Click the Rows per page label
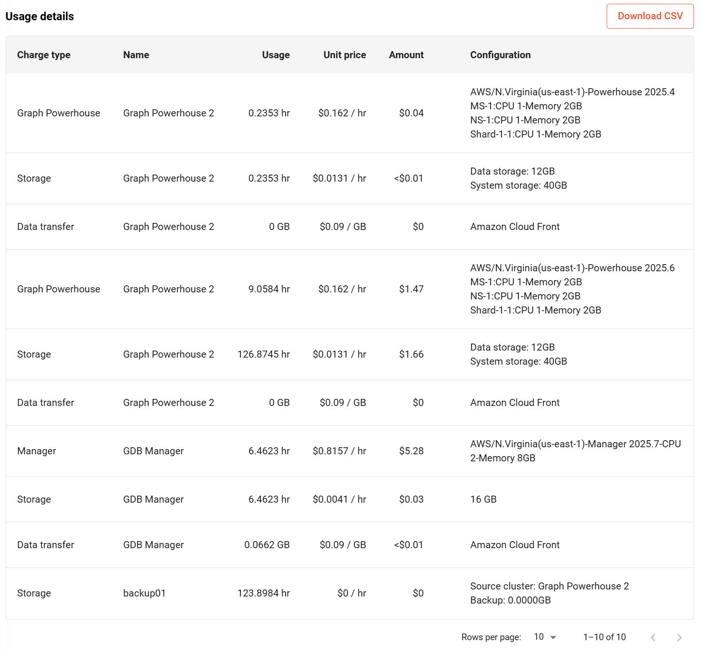Viewport: 702px width, 650px height. [x=491, y=637]
